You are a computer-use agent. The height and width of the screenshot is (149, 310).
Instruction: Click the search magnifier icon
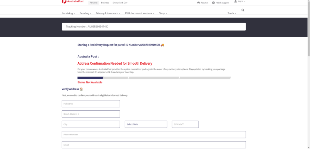243,10
